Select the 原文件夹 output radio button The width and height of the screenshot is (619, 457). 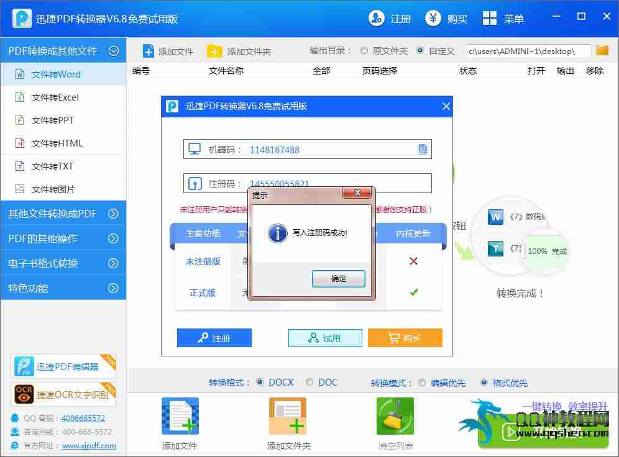click(364, 50)
